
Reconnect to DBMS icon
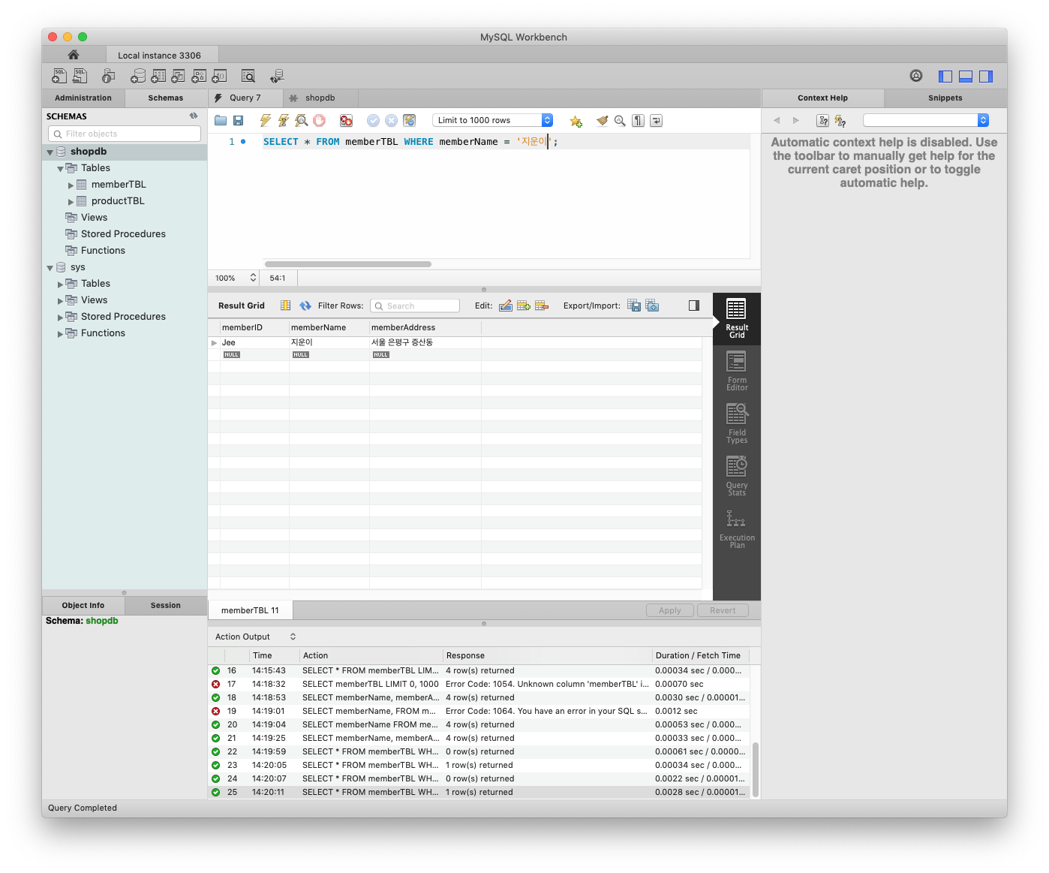(277, 76)
